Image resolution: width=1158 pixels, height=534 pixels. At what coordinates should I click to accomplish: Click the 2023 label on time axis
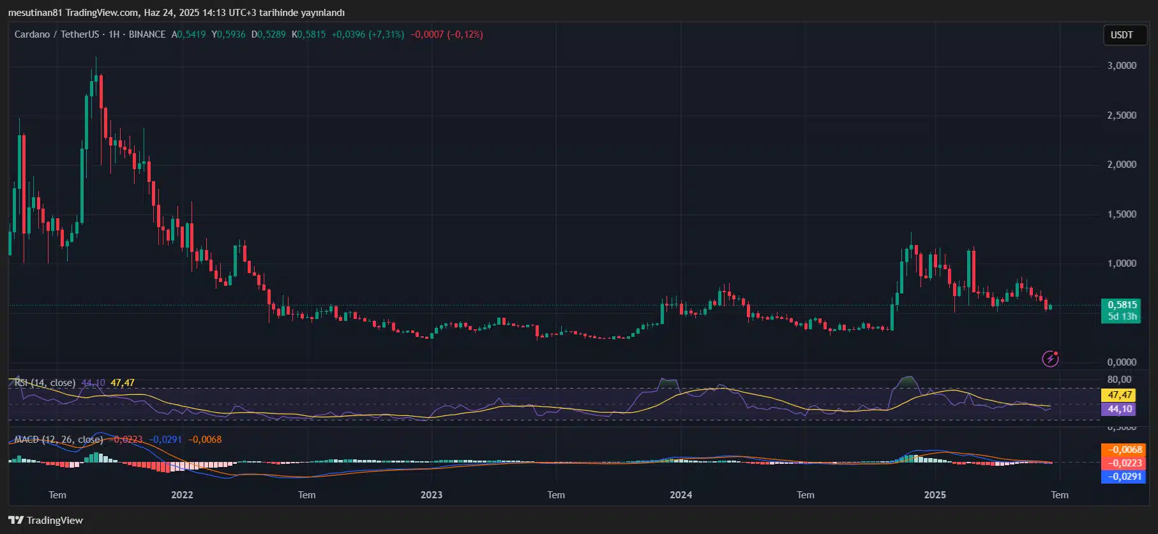(x=432, y=495)
